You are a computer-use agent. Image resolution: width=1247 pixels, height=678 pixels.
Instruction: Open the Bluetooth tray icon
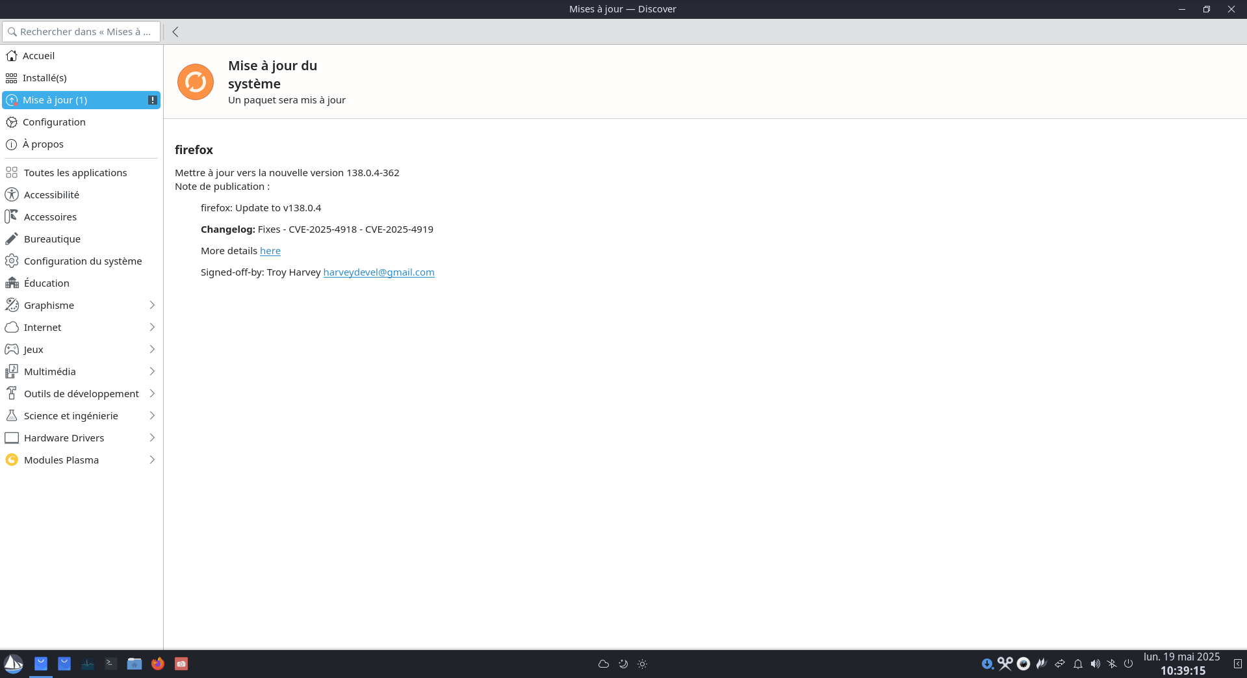[1112, 664]
